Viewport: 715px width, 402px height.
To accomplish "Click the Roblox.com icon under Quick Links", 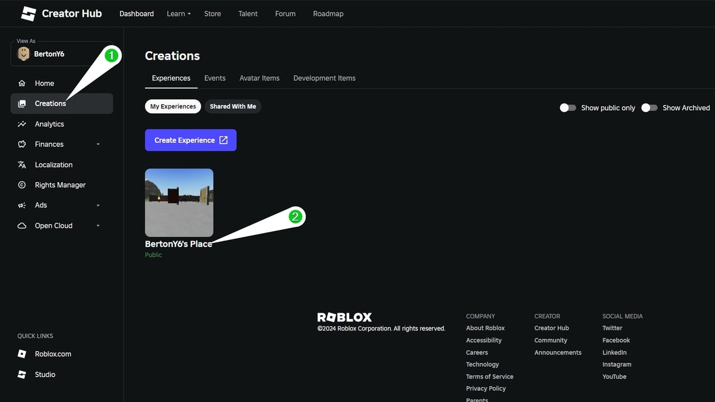I will pos(23,354).
